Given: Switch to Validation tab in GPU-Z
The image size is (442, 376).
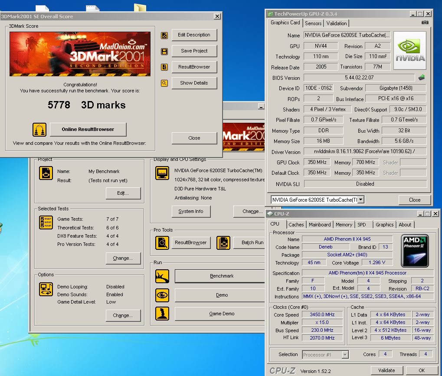Looking at the screenshot, I should tap(337, 23).
